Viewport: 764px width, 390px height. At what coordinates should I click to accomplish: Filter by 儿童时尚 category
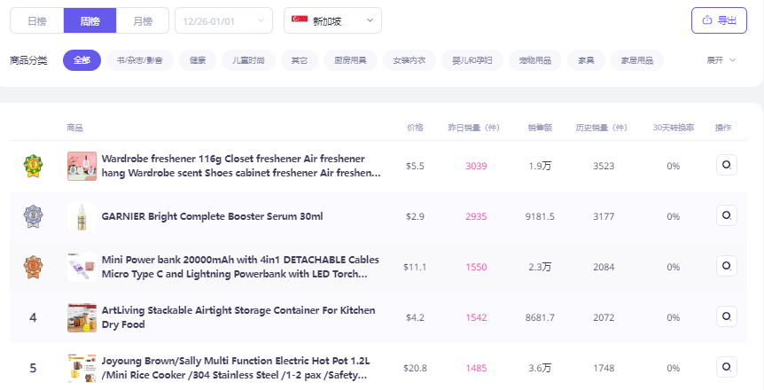[x=248, y=60]
